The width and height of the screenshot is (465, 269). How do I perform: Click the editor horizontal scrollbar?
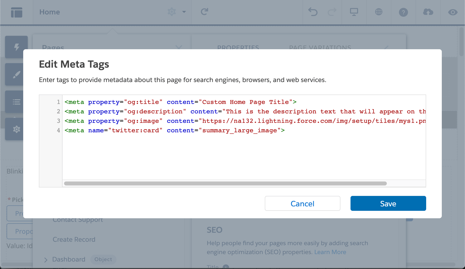(225, 184)
